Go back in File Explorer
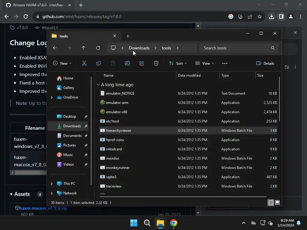 click(x=55, y=48)
